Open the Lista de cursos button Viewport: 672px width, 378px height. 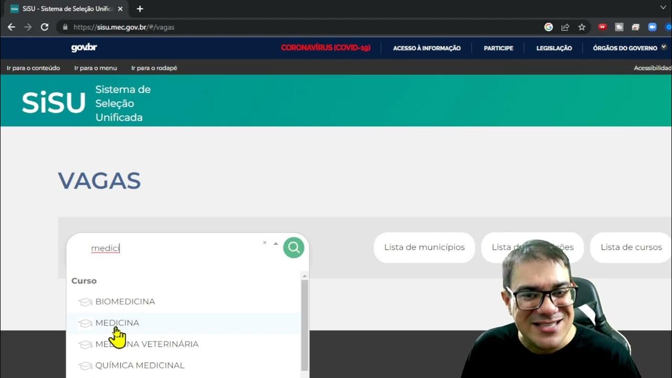631,247
